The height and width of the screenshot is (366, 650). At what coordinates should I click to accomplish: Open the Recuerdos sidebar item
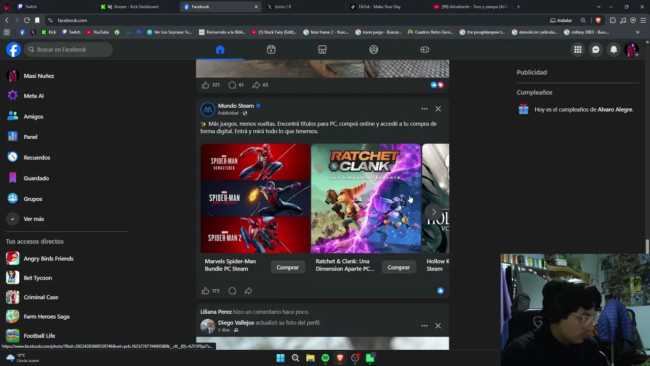tap(37, 158)
